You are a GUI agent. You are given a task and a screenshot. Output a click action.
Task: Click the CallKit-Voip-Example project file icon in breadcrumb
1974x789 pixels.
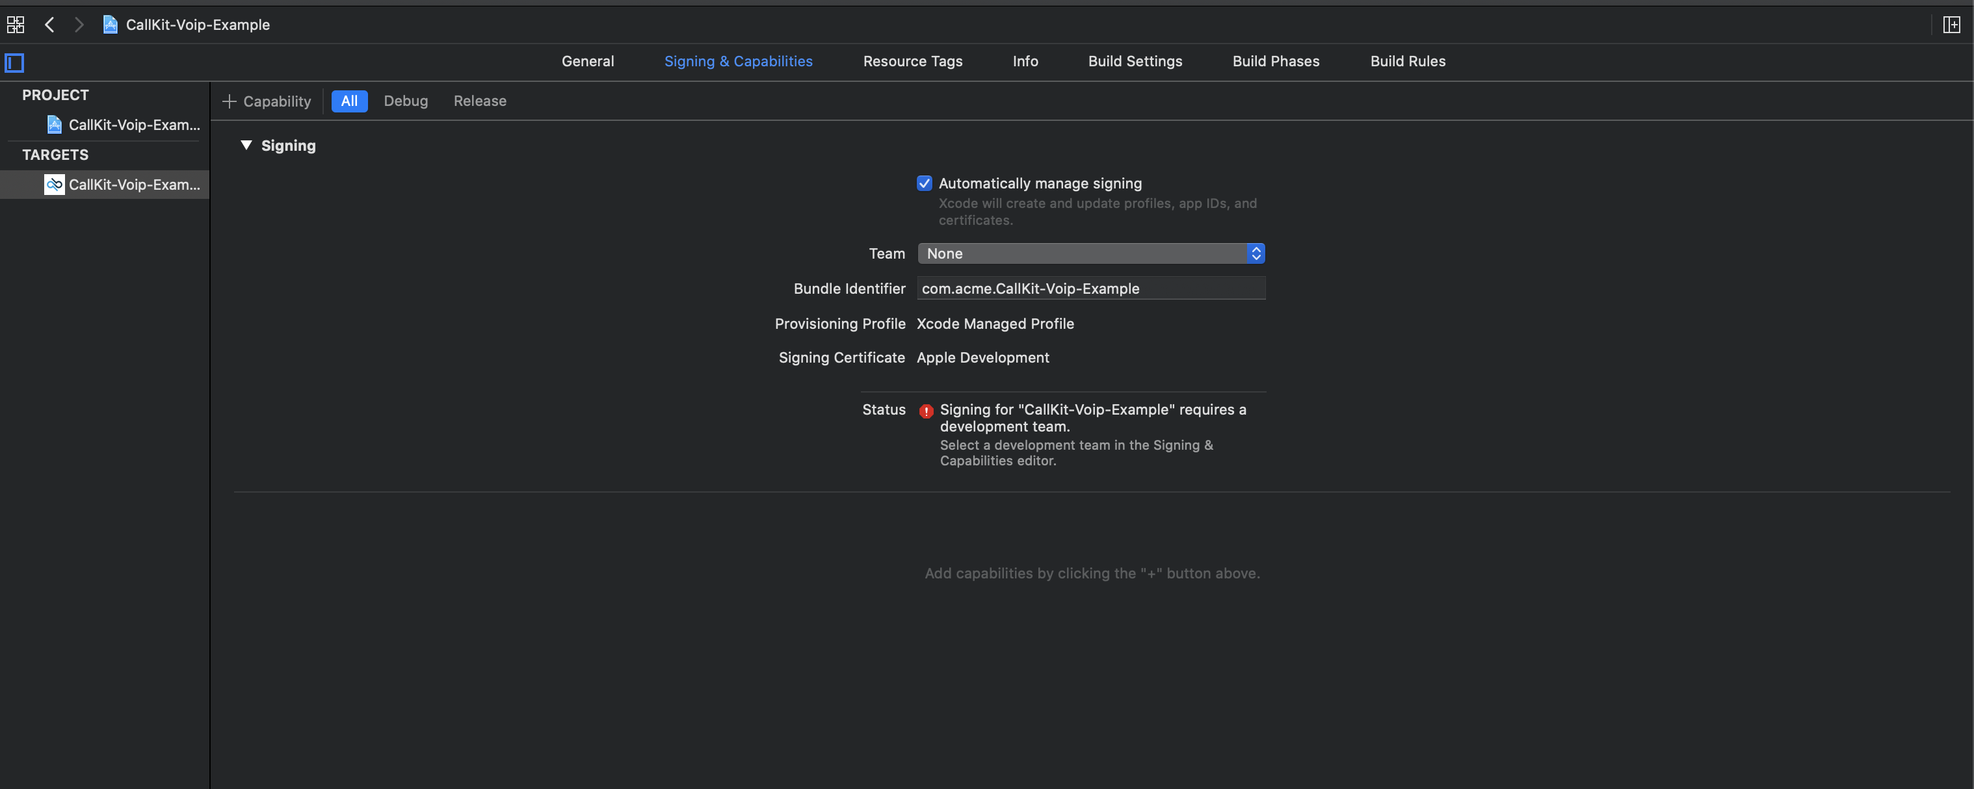(x=111, y=25)
